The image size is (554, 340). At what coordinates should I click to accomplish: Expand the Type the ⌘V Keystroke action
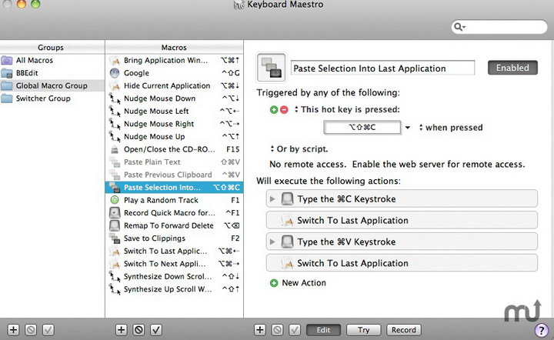coord(272,242)
